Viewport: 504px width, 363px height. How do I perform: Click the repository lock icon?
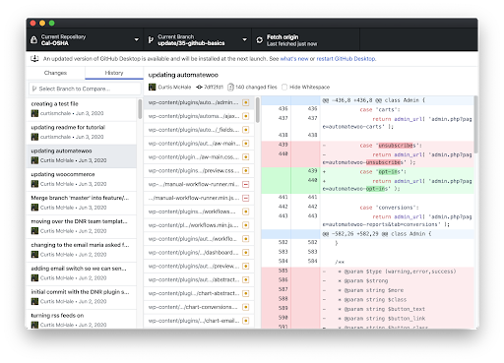click(33, 39)
